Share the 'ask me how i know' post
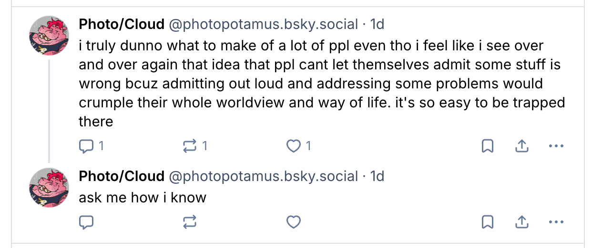592x248 pixels. click(521, 222)
